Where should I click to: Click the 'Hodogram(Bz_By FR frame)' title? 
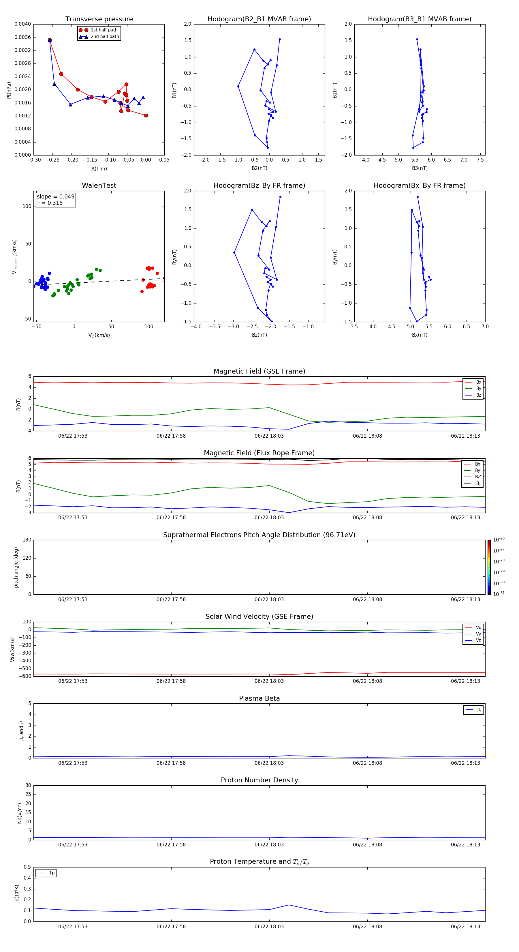pyautogui.click(x=259, y=185)
